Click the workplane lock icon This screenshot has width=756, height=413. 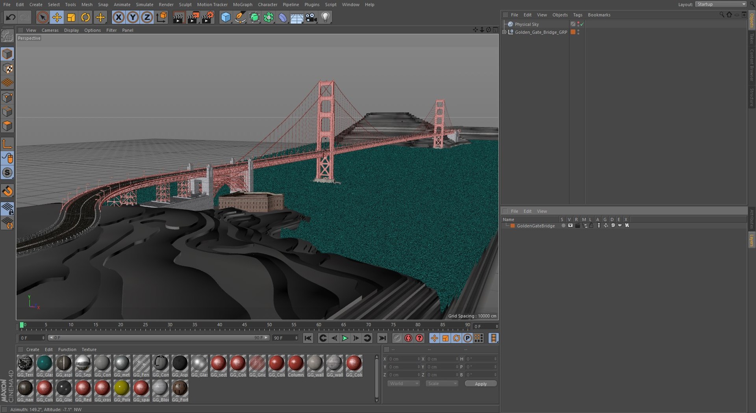(7, 208)
